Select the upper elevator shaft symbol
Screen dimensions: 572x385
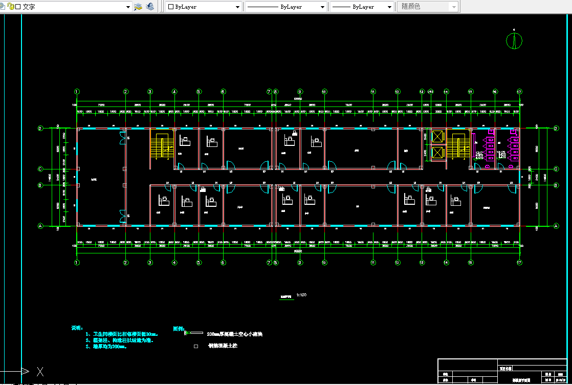(x=437, y=137)
